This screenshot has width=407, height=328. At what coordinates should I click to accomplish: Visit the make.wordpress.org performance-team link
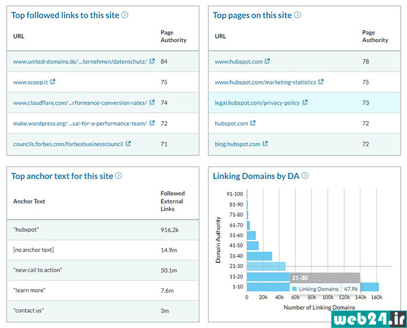(80, 124)
